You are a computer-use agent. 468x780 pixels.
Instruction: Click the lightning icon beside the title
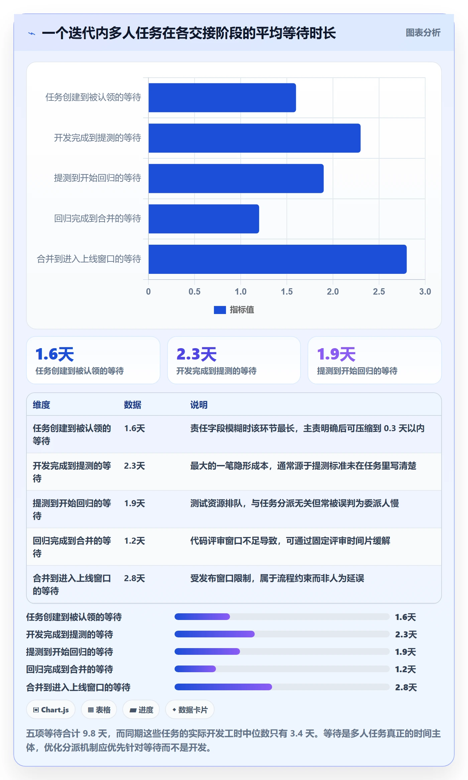pos(32,33)
